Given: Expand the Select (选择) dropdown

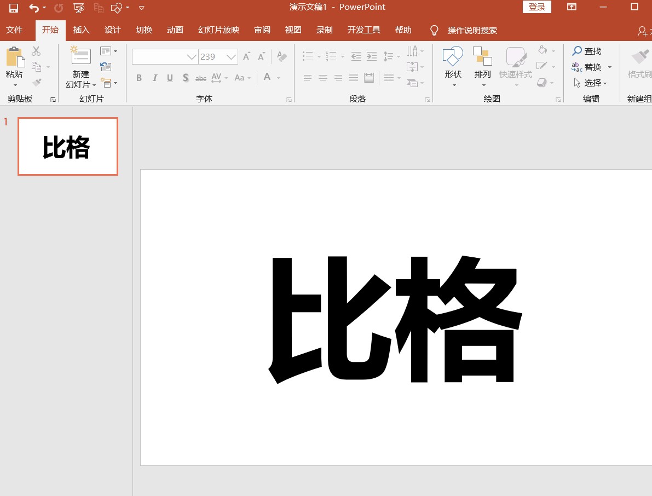Looking at the screenshot, I should [605, 83].
